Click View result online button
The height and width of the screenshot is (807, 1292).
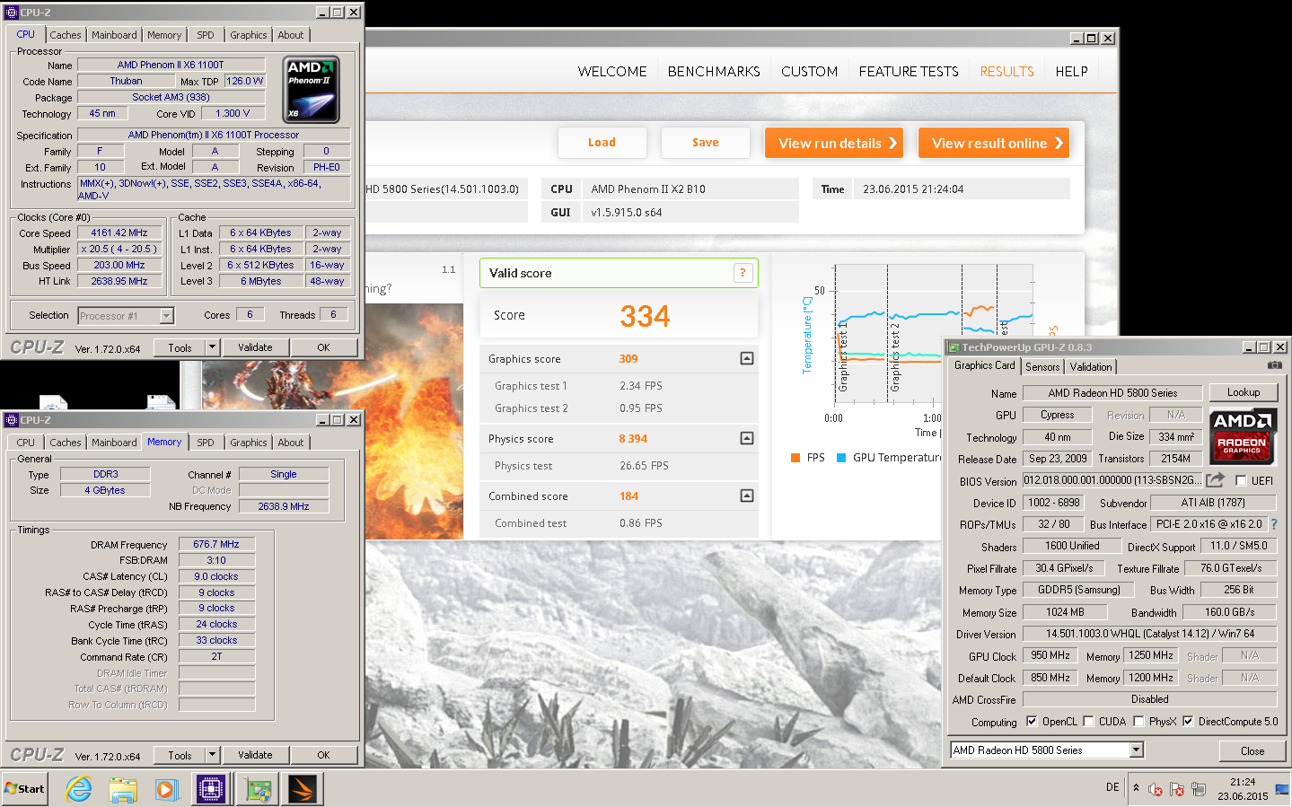point(994,143)
